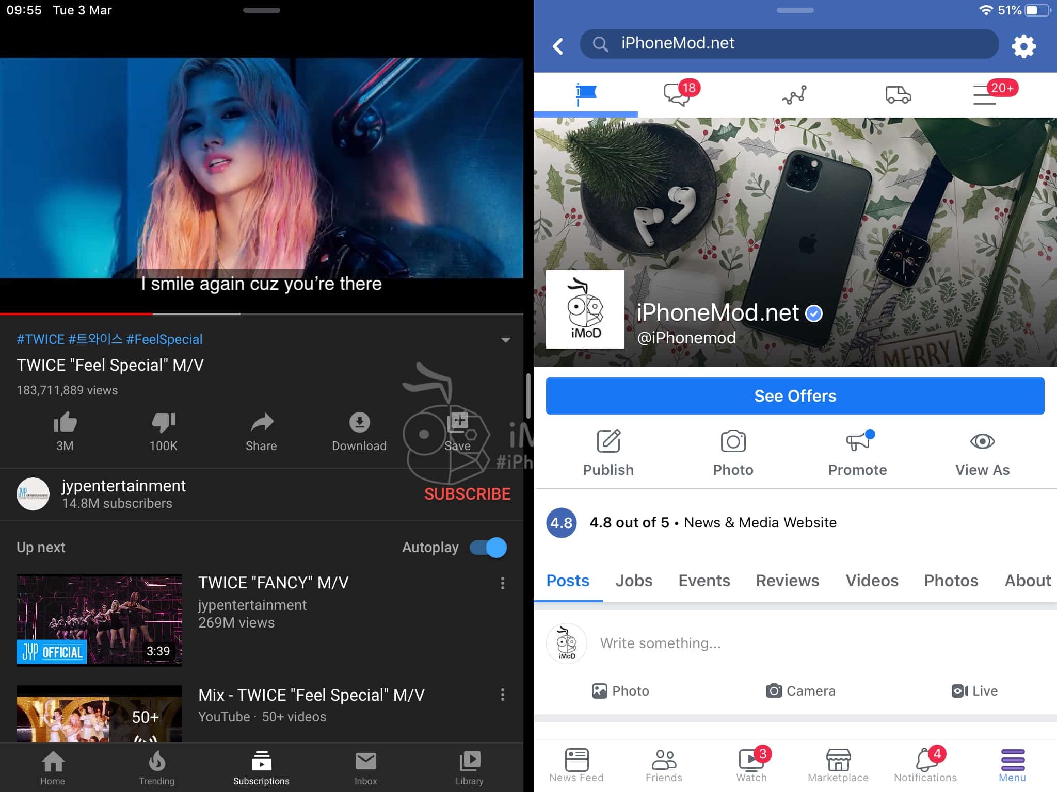Expand the video description arrow
Viewport: 1057px width, 792px height.
[506, 340]
